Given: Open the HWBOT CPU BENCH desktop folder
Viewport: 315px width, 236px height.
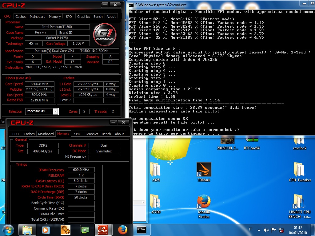Looking at the screenshot, I should click(x=300, y=206).
